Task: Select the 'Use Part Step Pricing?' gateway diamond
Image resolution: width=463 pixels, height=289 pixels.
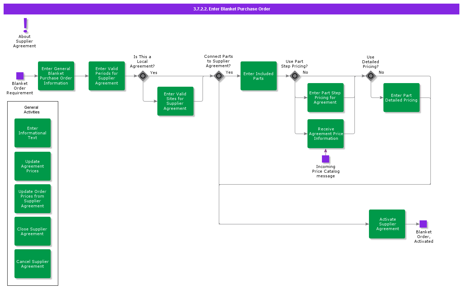Action: 295,76
